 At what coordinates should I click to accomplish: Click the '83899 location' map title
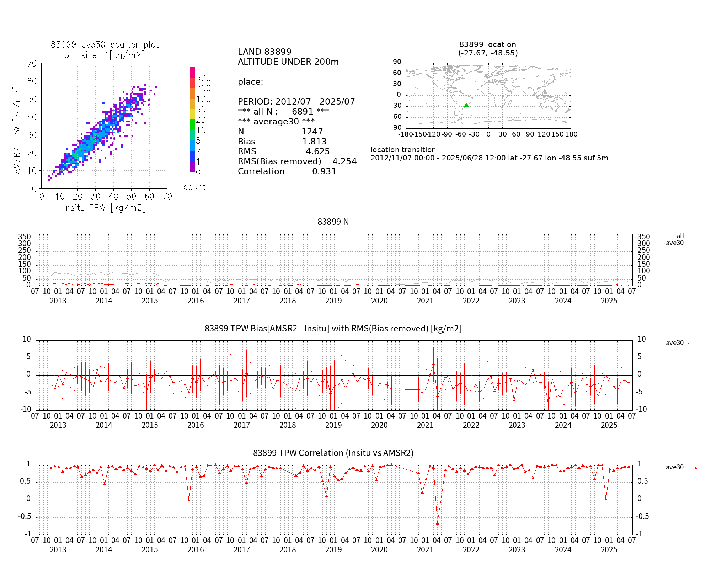tap(488, 44)
